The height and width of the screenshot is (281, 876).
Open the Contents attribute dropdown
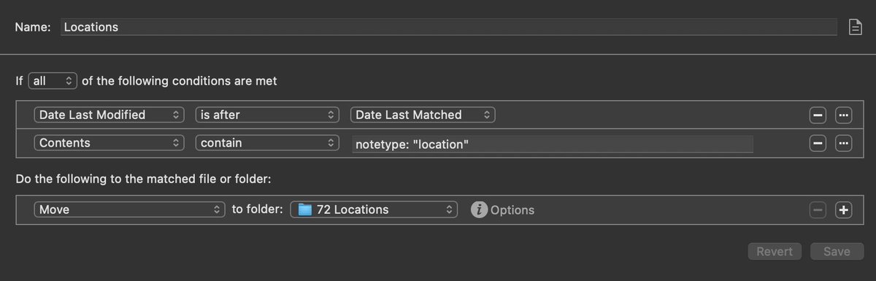click(x=109, y=143)
